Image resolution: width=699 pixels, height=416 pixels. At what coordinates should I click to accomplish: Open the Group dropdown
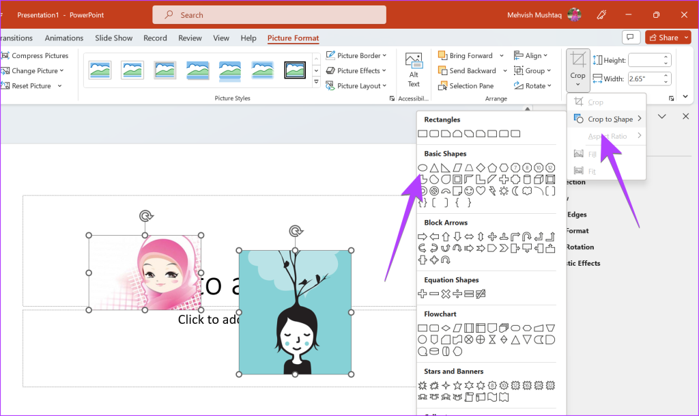click(x=532, y=70)
